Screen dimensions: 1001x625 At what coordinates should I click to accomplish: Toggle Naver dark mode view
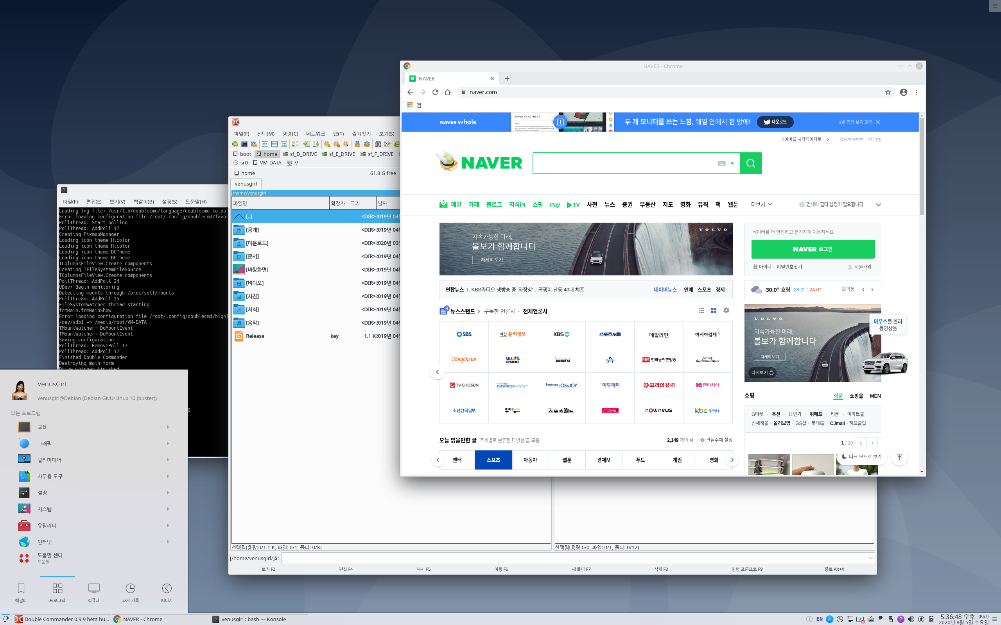click(x=862, y=456)
